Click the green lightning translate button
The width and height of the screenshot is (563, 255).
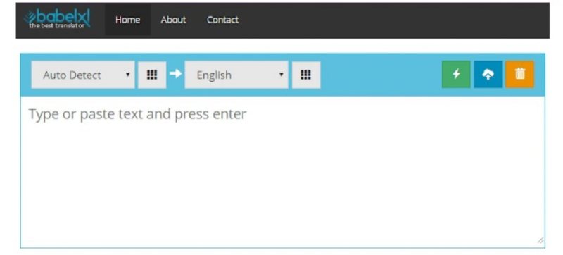[456, 75]
